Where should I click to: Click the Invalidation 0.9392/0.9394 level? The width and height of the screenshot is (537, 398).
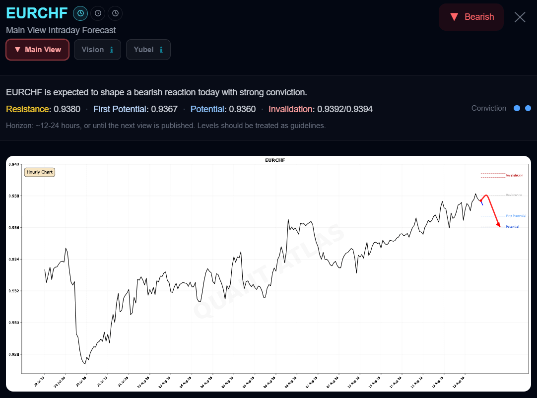pyautogui.click(x=321, y=109)
